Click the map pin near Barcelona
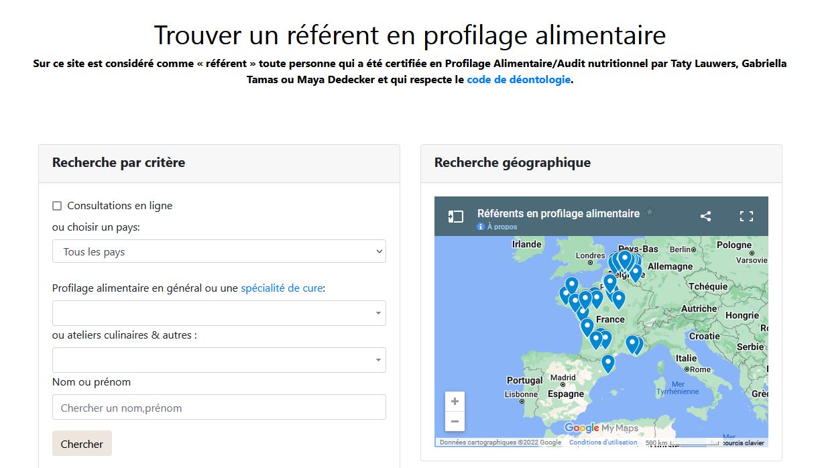The height and width of the screenshot is (468, 822). click(x=607, y=363)
